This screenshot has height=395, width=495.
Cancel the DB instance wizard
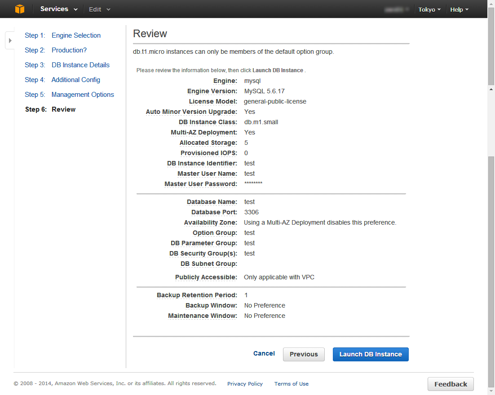tap(264, 353)
